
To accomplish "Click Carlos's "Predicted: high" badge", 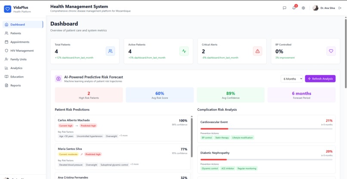I will coord(88,126).
